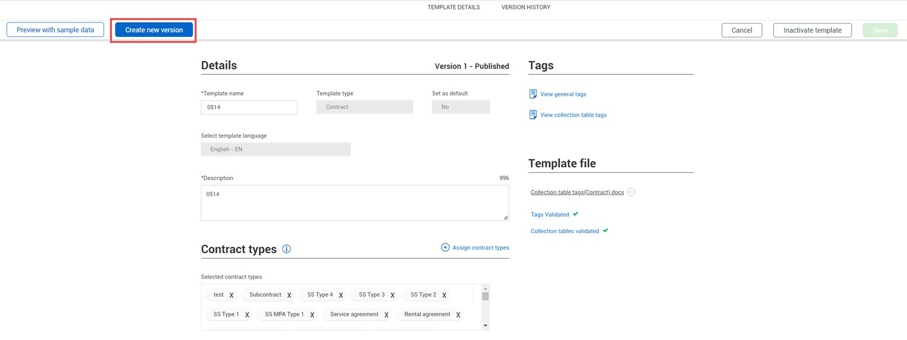Click the Create new version button
Viewport: 907px width, 340px height.
[x=154, y=30]
